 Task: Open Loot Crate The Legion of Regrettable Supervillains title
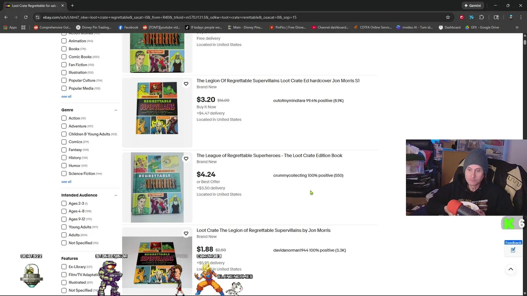pyautogui.click(x=263, y=230)
